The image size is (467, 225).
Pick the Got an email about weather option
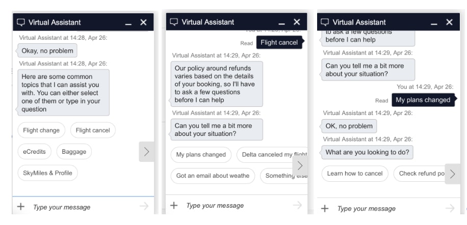pyautogui.click(x=213, y=176)
